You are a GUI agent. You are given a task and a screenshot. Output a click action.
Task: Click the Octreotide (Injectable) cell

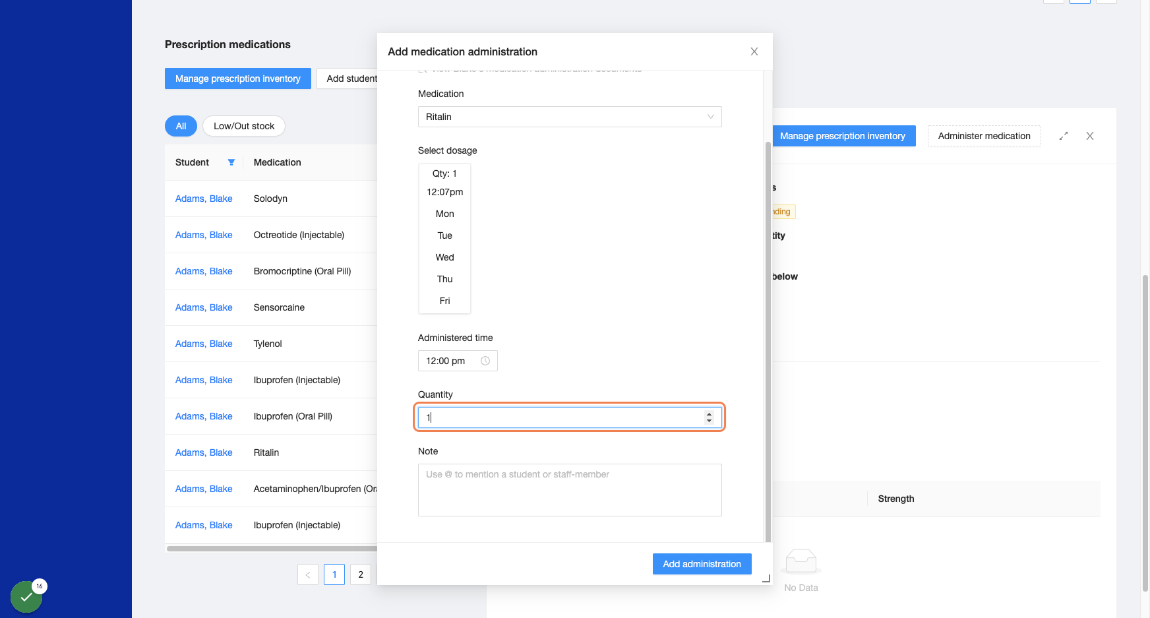click(299, 235)
